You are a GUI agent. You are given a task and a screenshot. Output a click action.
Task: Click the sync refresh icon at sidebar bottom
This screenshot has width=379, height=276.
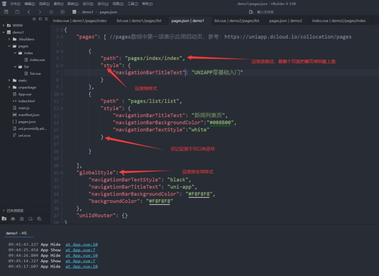(30, 219)
